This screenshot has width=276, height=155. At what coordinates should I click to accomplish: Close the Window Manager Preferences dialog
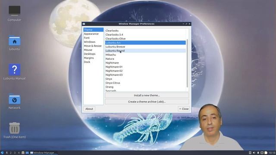click(184, 109)
